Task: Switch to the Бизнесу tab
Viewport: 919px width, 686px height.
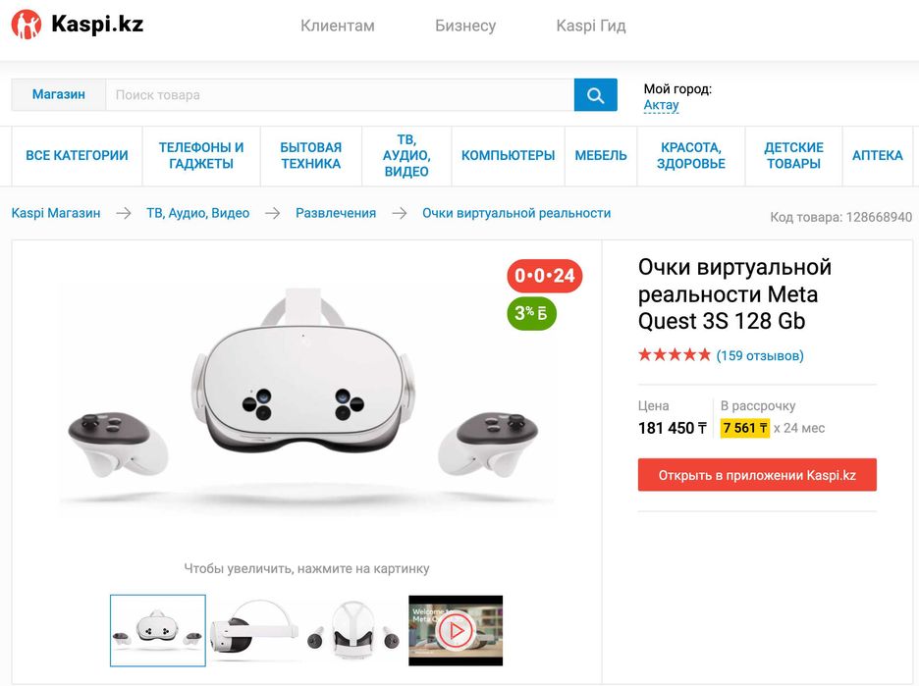Action: pos(465,26)
